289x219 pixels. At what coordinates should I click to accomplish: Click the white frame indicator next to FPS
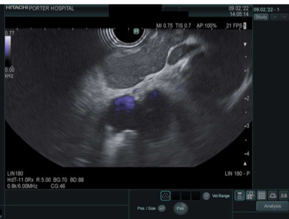click(x=245, y=26)
